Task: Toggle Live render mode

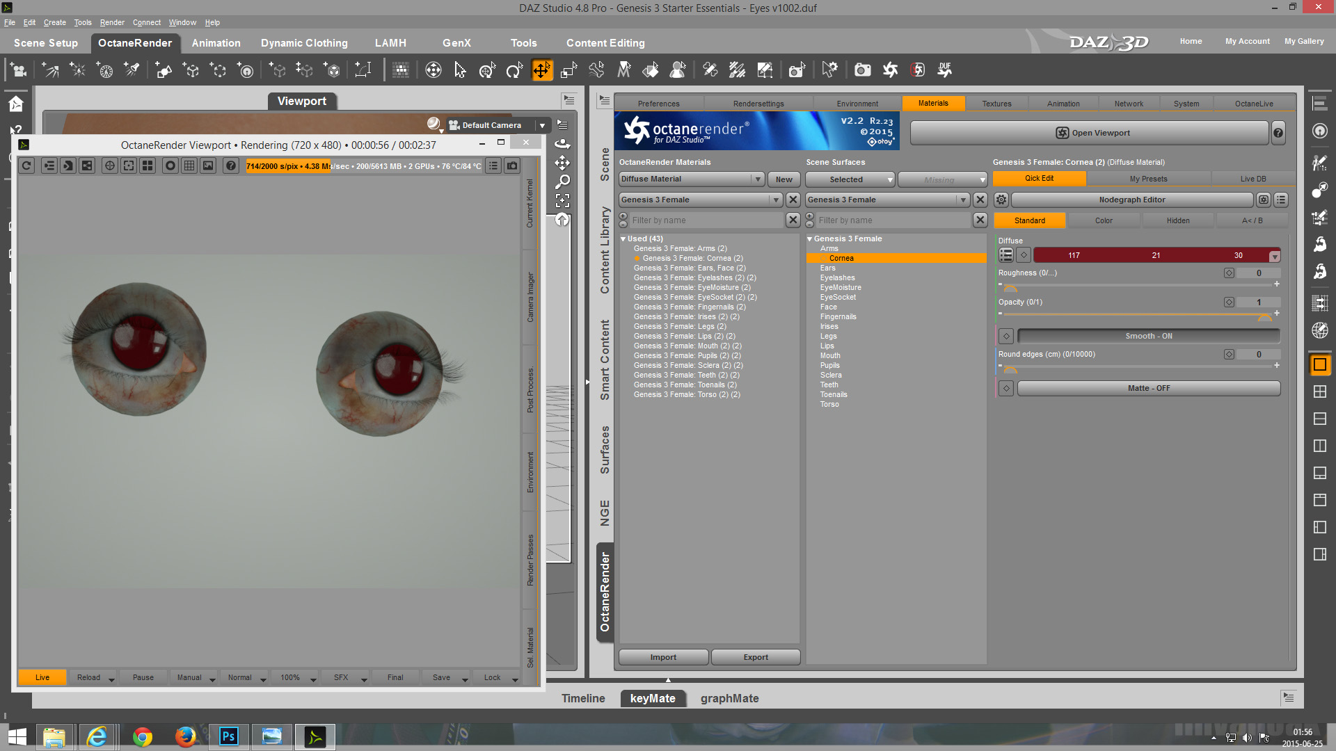Action: pos(42,677)
